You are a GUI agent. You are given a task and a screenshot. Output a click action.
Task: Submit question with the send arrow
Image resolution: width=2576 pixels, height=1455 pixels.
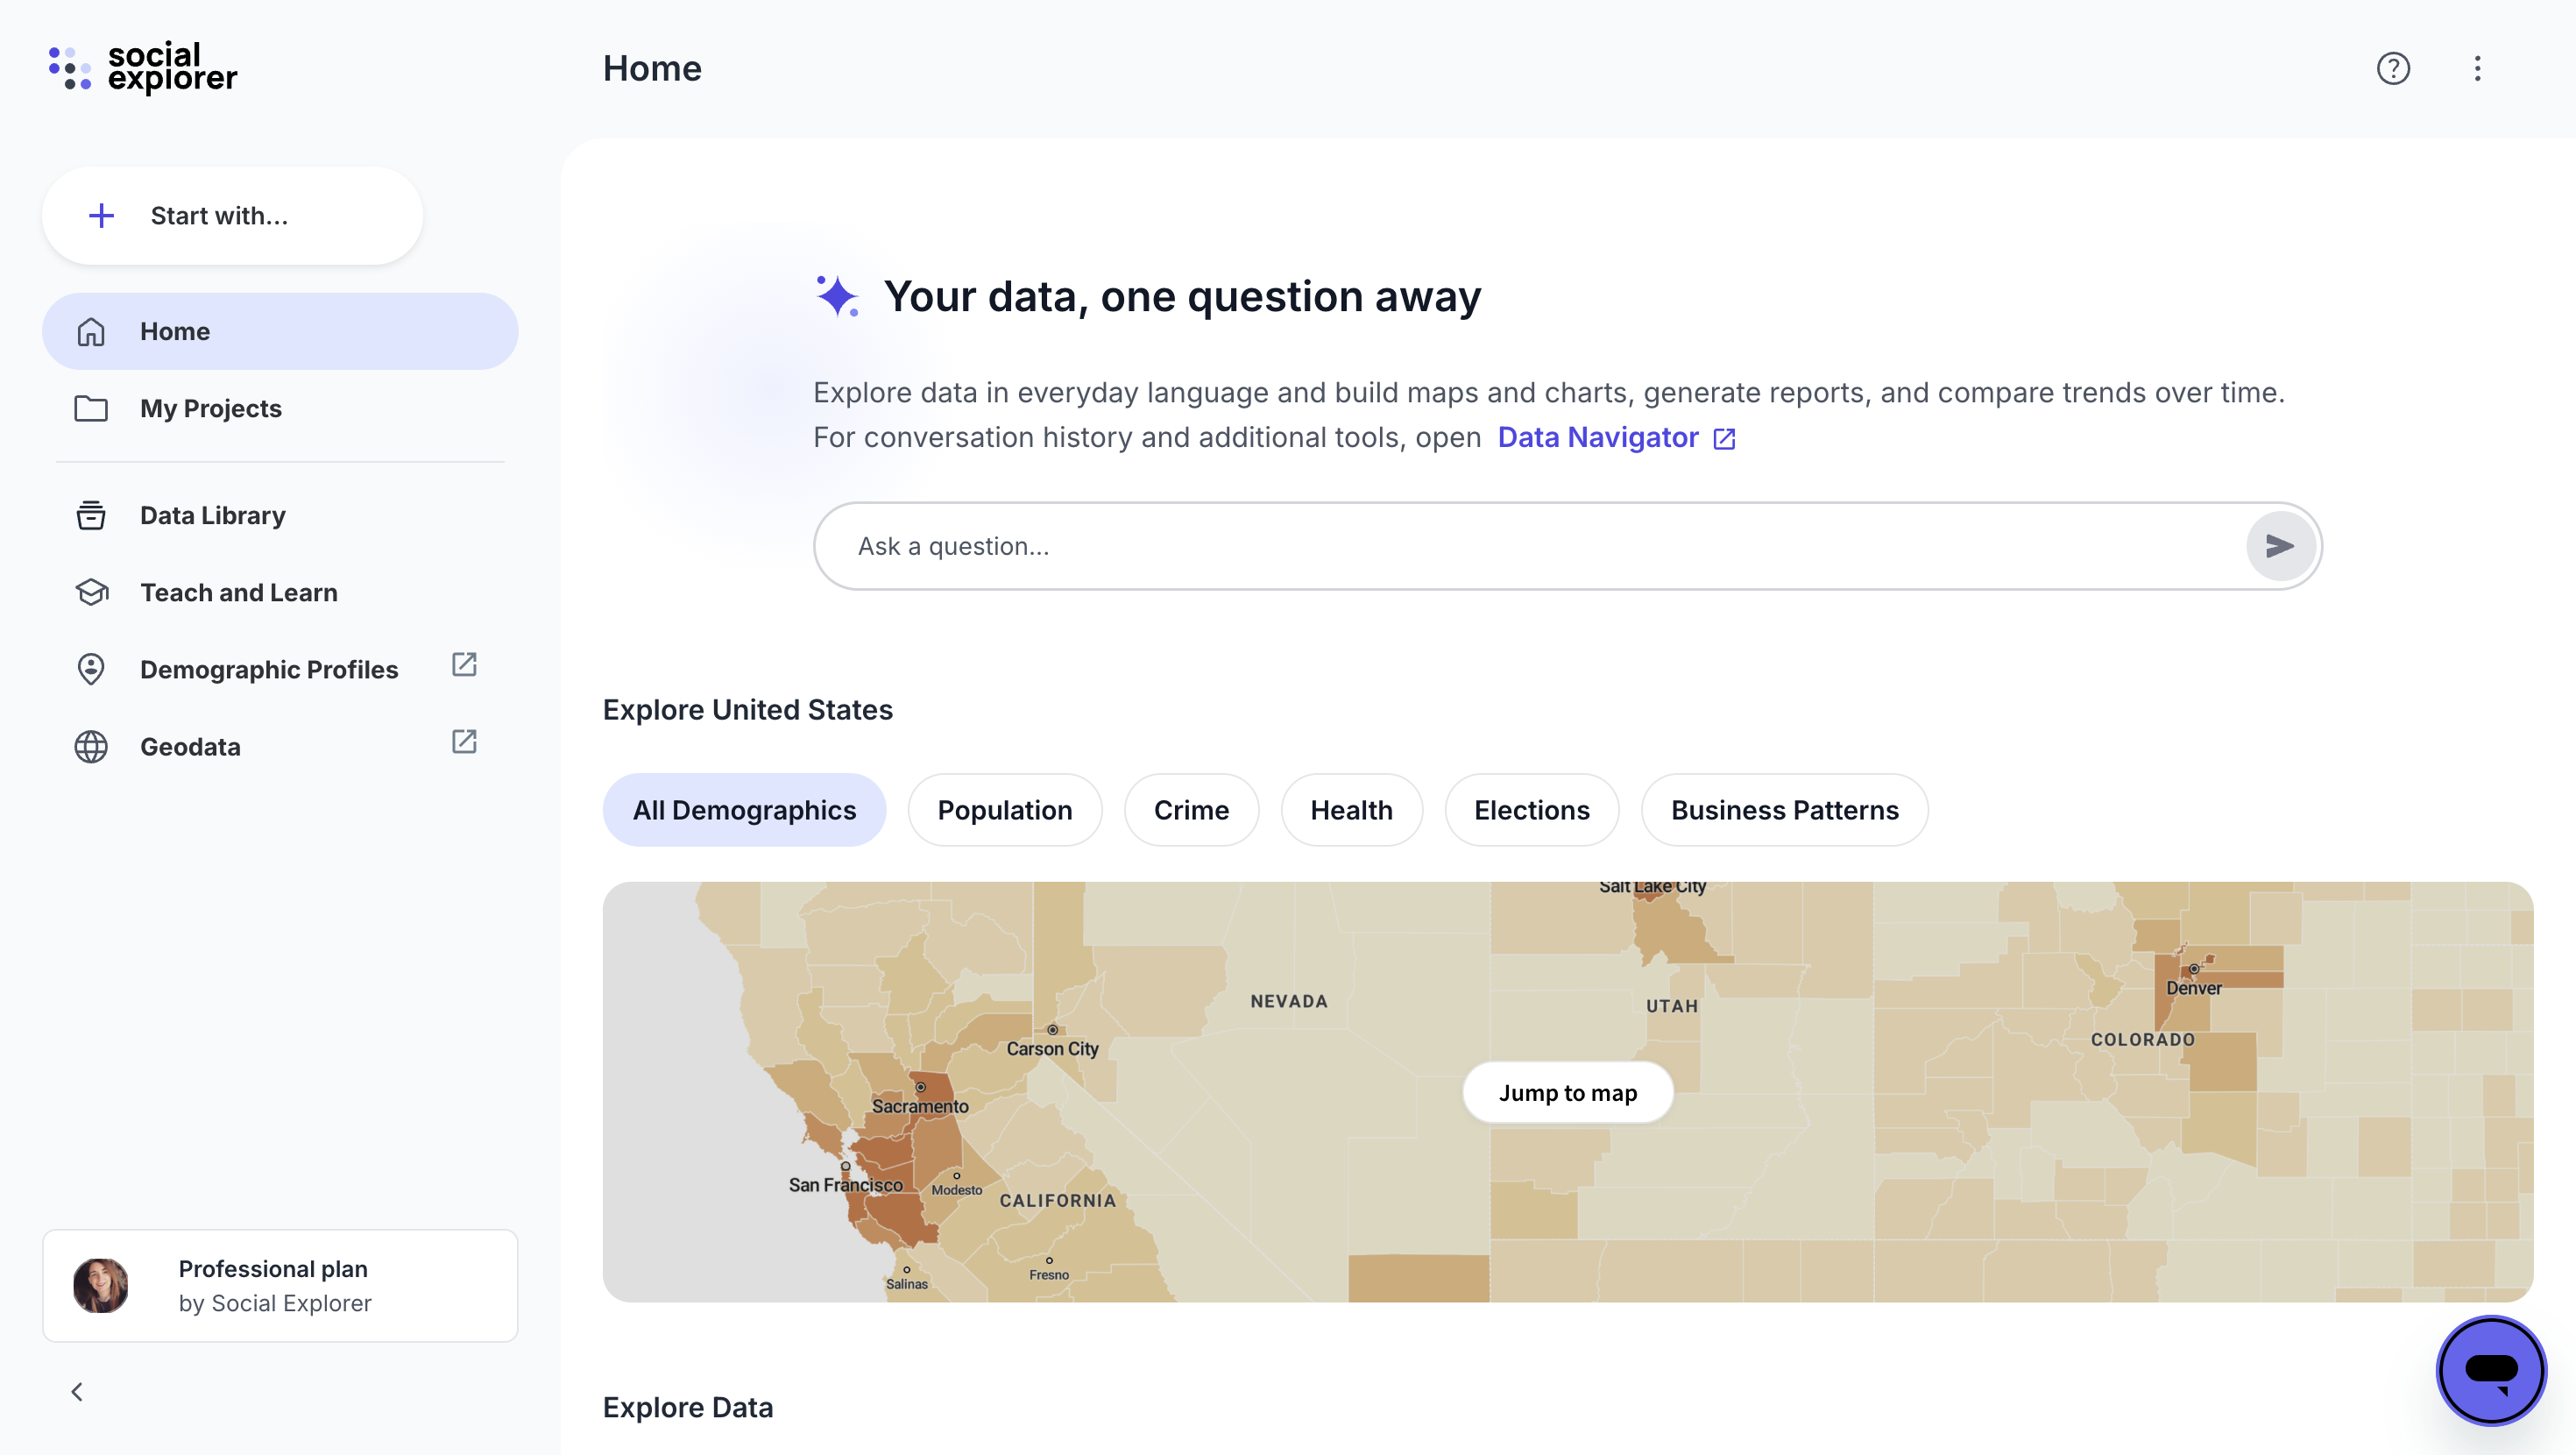[x=2279, y=546]
